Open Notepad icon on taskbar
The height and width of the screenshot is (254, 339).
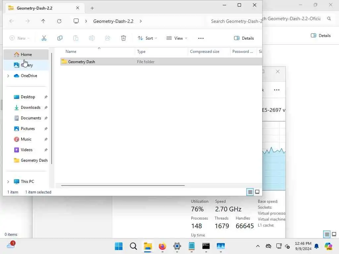coord(192,246)
